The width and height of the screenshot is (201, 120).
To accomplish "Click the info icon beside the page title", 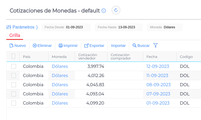I will click(104, 11).
